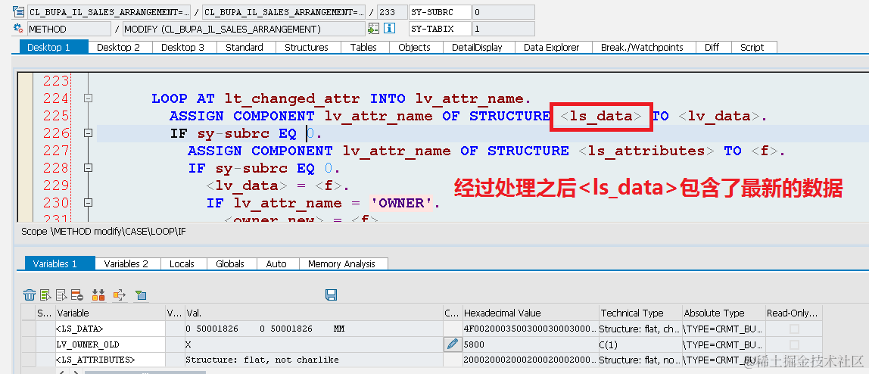This screenshot has height=374, width=869.
Task: Click the Hexadecimal Value column header
Action: [530, 313]
